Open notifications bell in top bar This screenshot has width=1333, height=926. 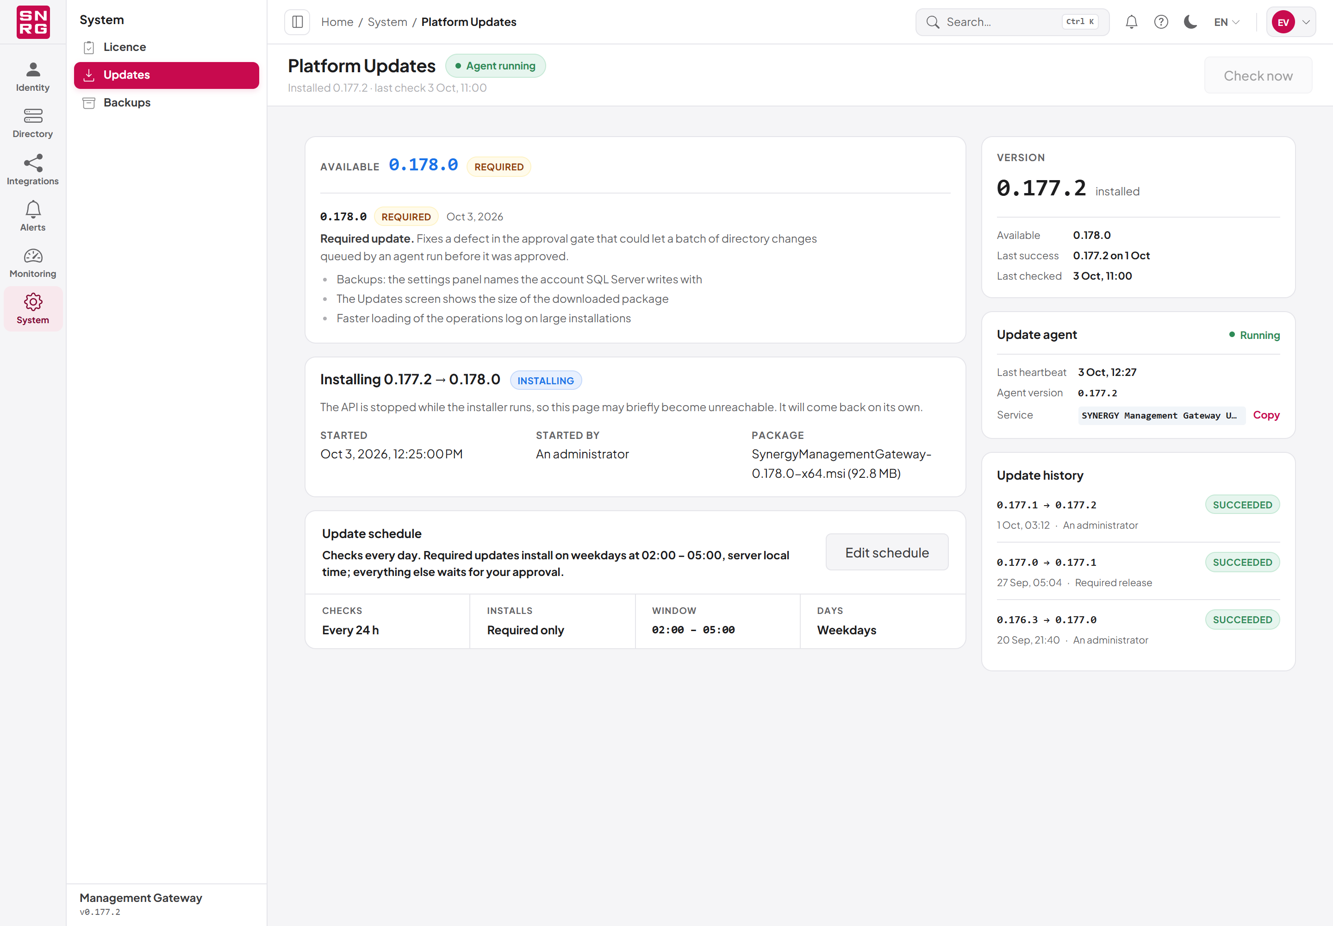click(x=1131, y=22)
